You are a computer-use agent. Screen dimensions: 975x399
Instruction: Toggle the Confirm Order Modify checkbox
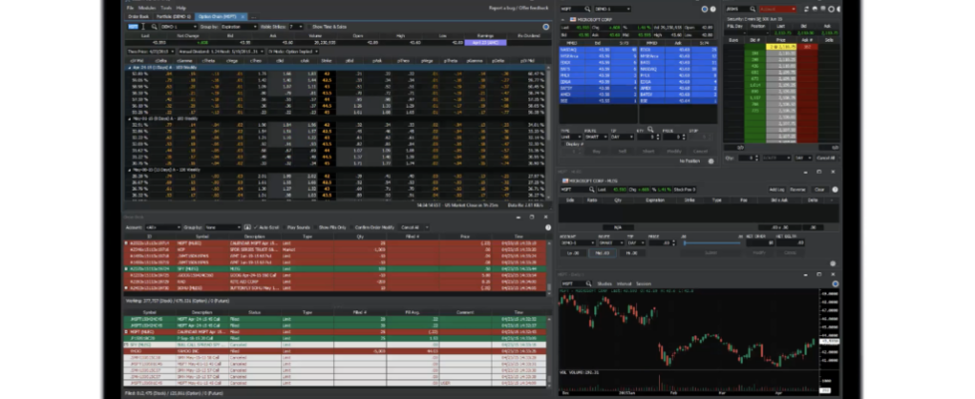351,227
